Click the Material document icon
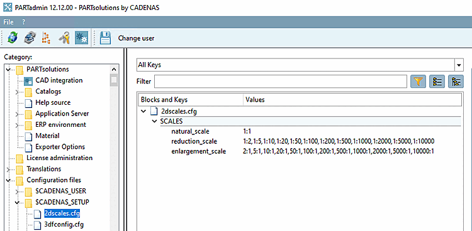 tap(28, 136)
